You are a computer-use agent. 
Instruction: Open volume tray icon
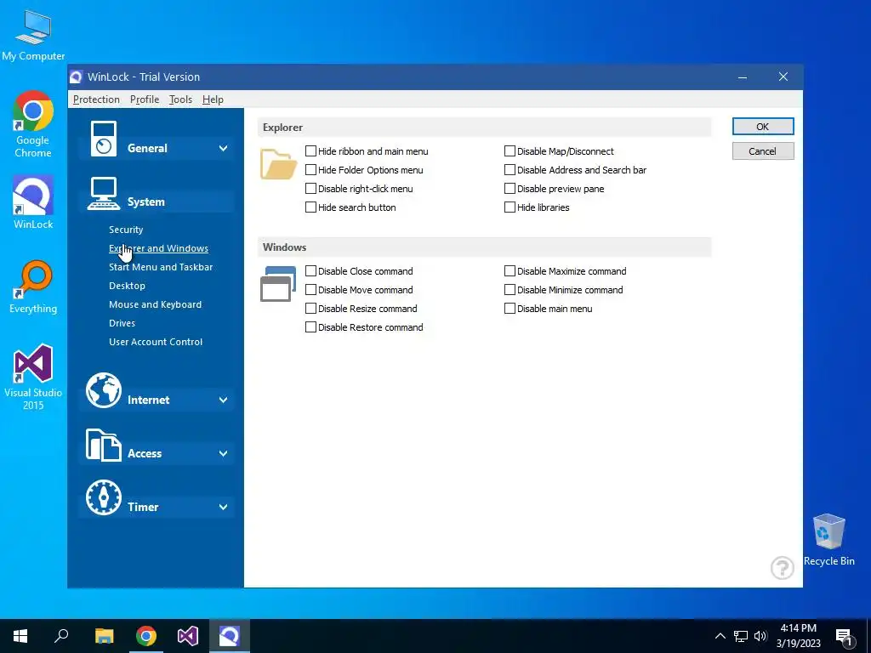(x=760, y=636)
